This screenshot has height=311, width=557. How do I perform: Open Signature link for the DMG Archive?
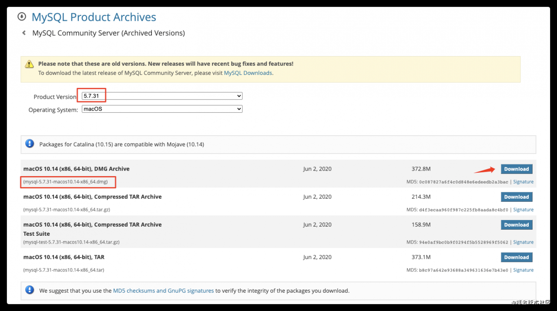pos(523,182)
